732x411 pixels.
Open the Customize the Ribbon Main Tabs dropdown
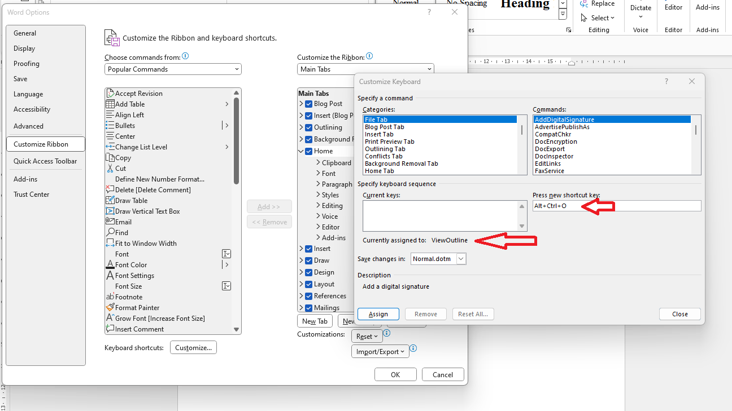pyautogui.click(x=365, y=69)
